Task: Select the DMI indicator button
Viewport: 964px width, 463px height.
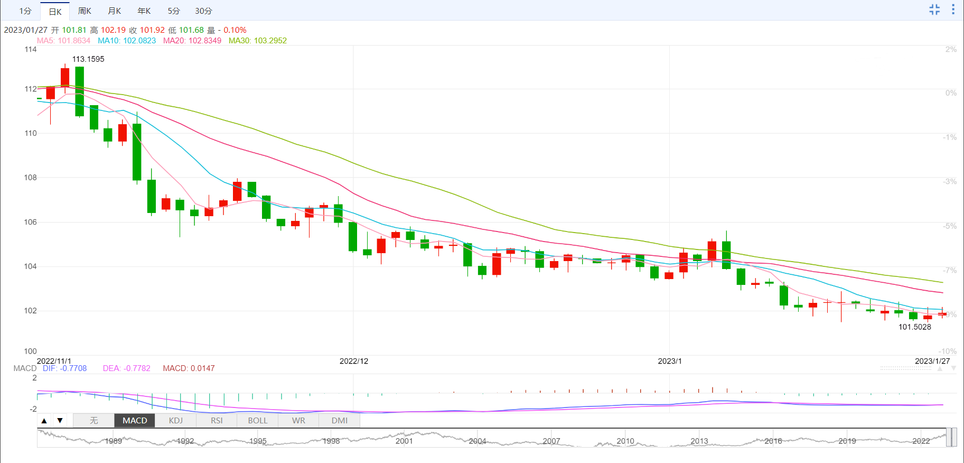Action: click(x=340, y=421)
